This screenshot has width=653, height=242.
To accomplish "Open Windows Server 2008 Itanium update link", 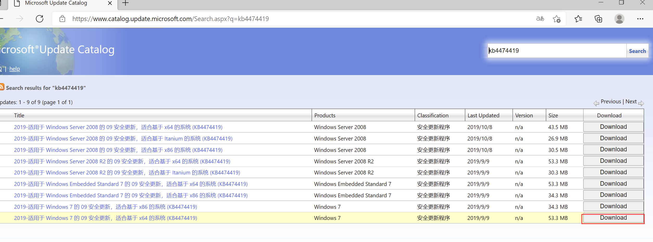I will point(123,139).
